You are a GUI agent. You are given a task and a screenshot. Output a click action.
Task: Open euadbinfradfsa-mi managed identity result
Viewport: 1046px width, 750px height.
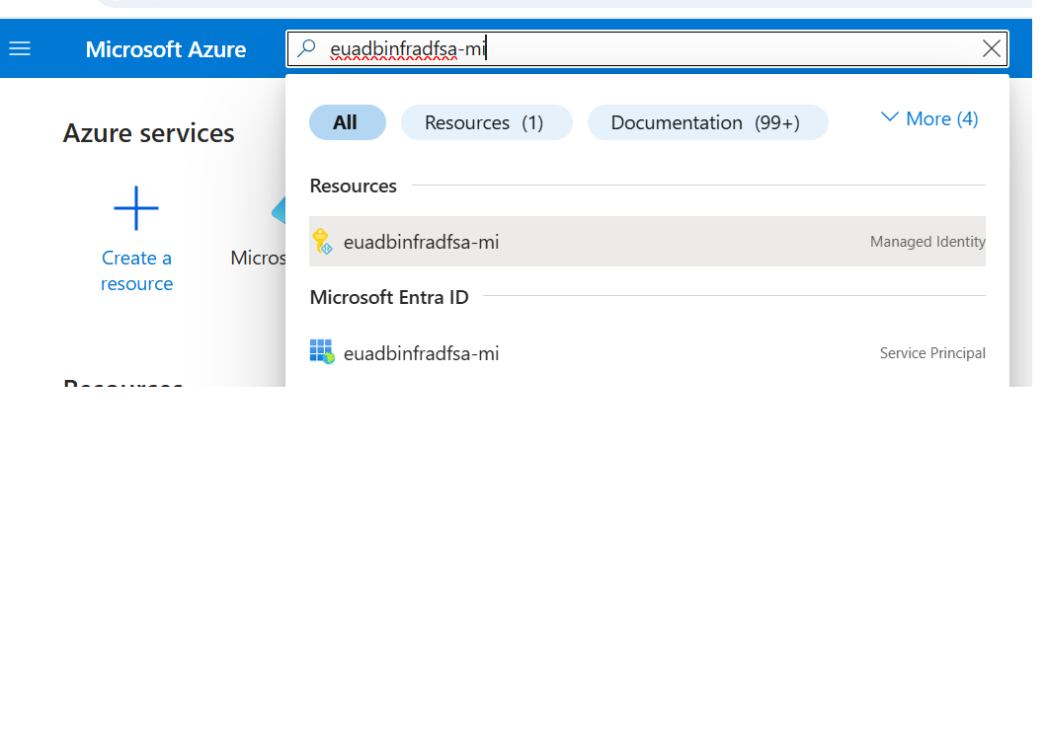point(421,241)
